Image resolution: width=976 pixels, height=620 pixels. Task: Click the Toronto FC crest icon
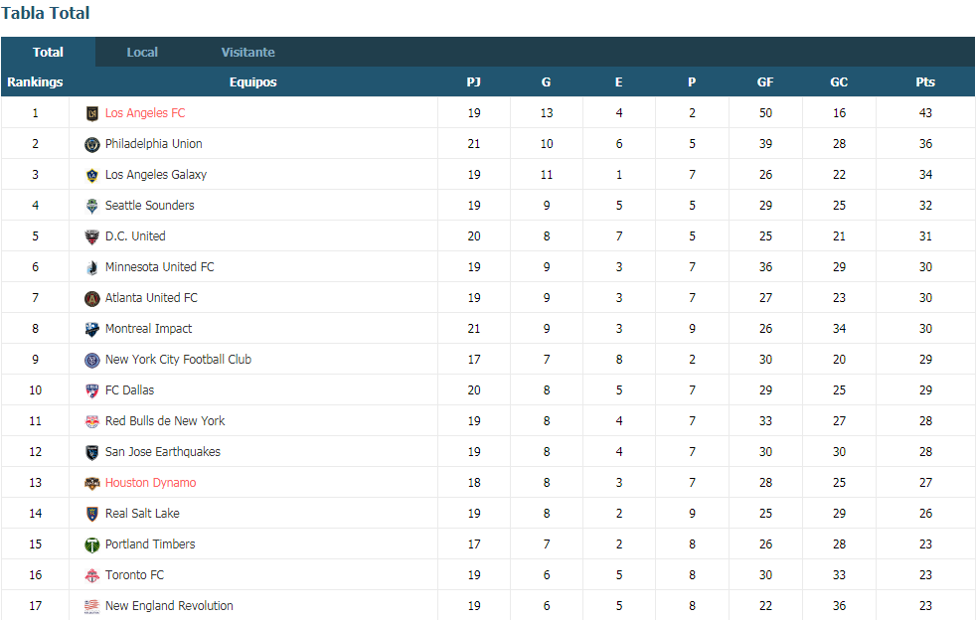92,575
